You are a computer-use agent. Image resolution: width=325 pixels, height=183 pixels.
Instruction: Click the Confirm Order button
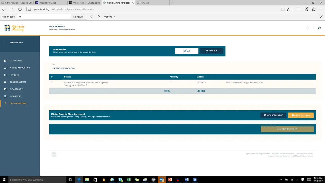pos(287,129)
